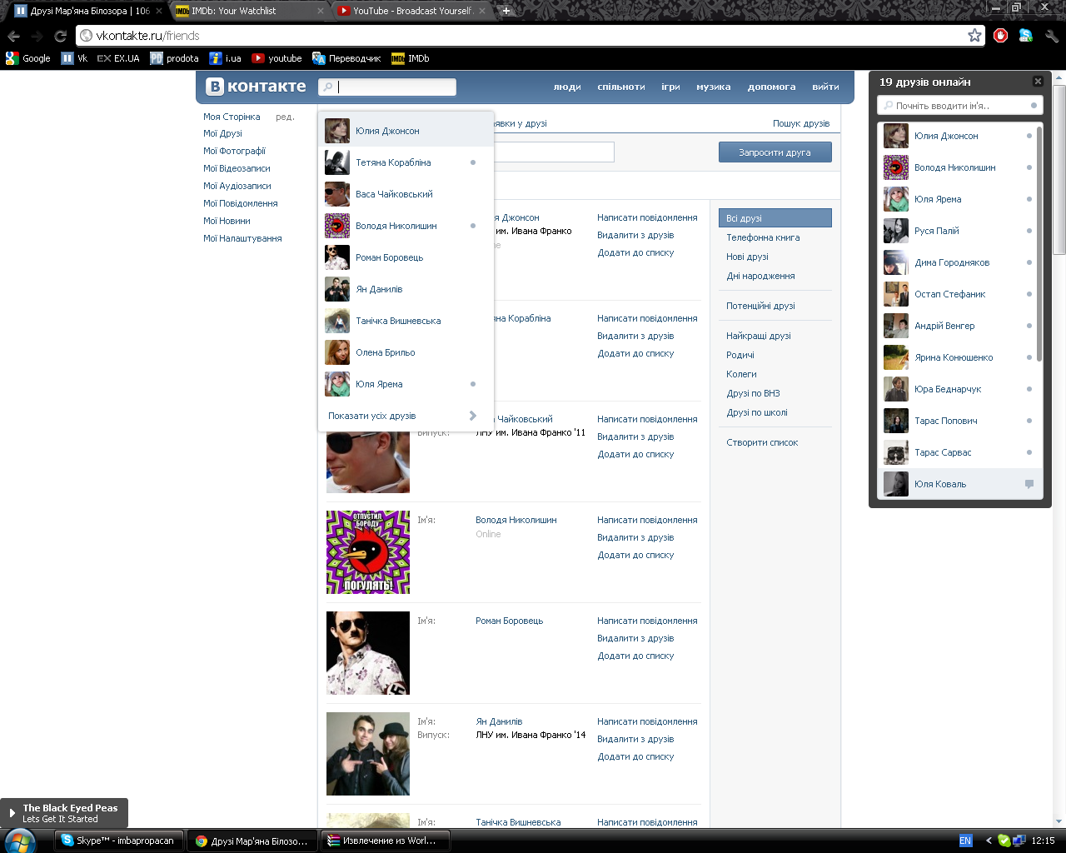Open the youtube bookmark
This screenshot has width=1066, height=853.
276,58
